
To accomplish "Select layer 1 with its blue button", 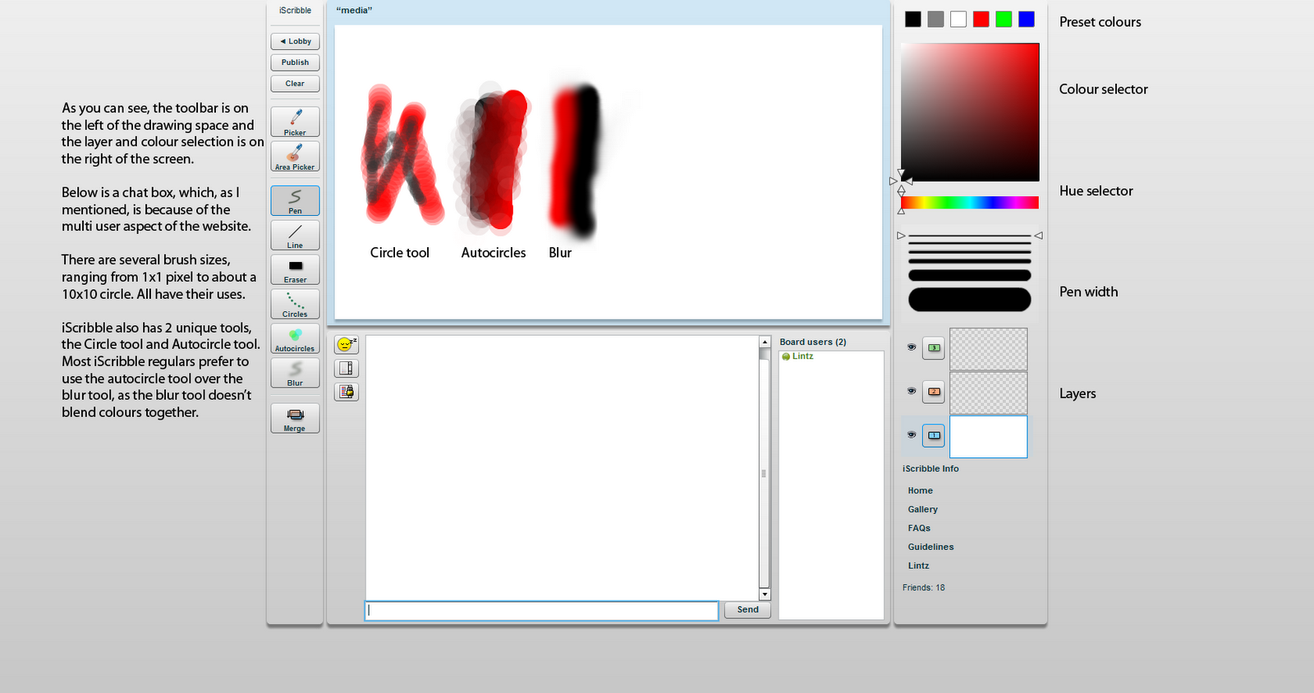I will coord(934,435).
